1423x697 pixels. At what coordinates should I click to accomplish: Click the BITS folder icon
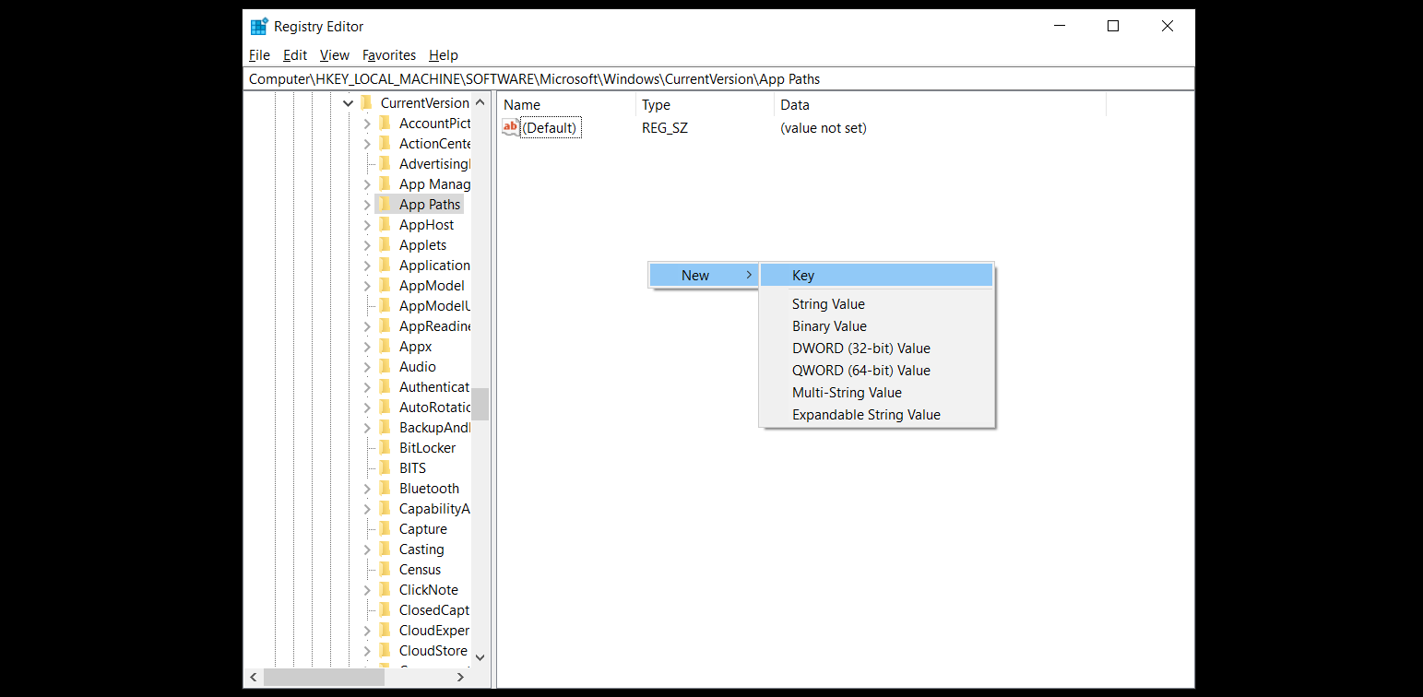(x=385, y=468)
